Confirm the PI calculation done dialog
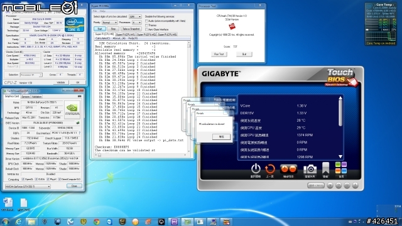 pos(221,137)
